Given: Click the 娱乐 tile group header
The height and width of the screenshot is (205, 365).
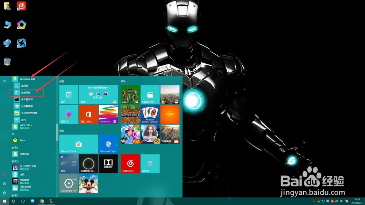Looking at the screenshot, I should coord(123,81).
